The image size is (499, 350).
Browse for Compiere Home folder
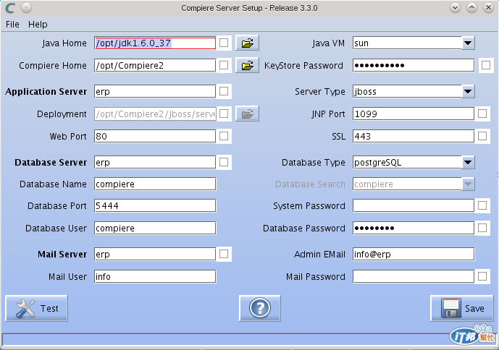point(247,66)
